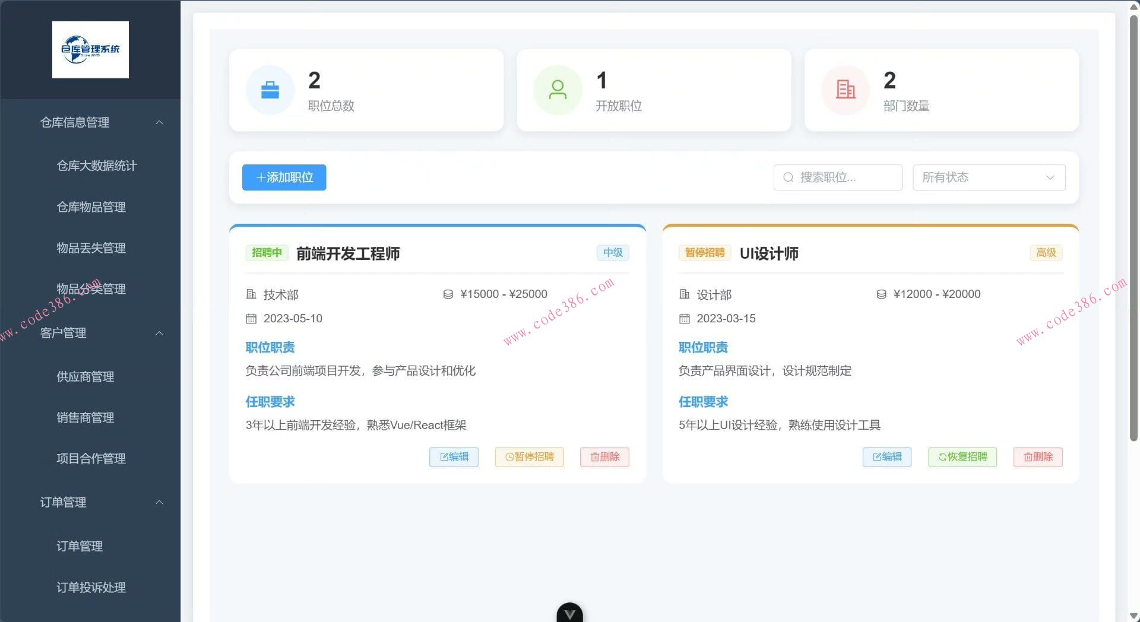The image size is (1140, 622).
Task: Click the search magnifier icon in 搜索职位 box
Action: [788, 177]
